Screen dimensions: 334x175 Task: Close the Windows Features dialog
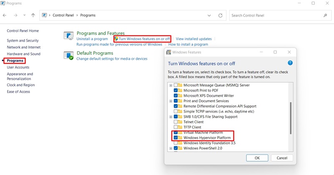pyautogui.click(x=289, y=52)
